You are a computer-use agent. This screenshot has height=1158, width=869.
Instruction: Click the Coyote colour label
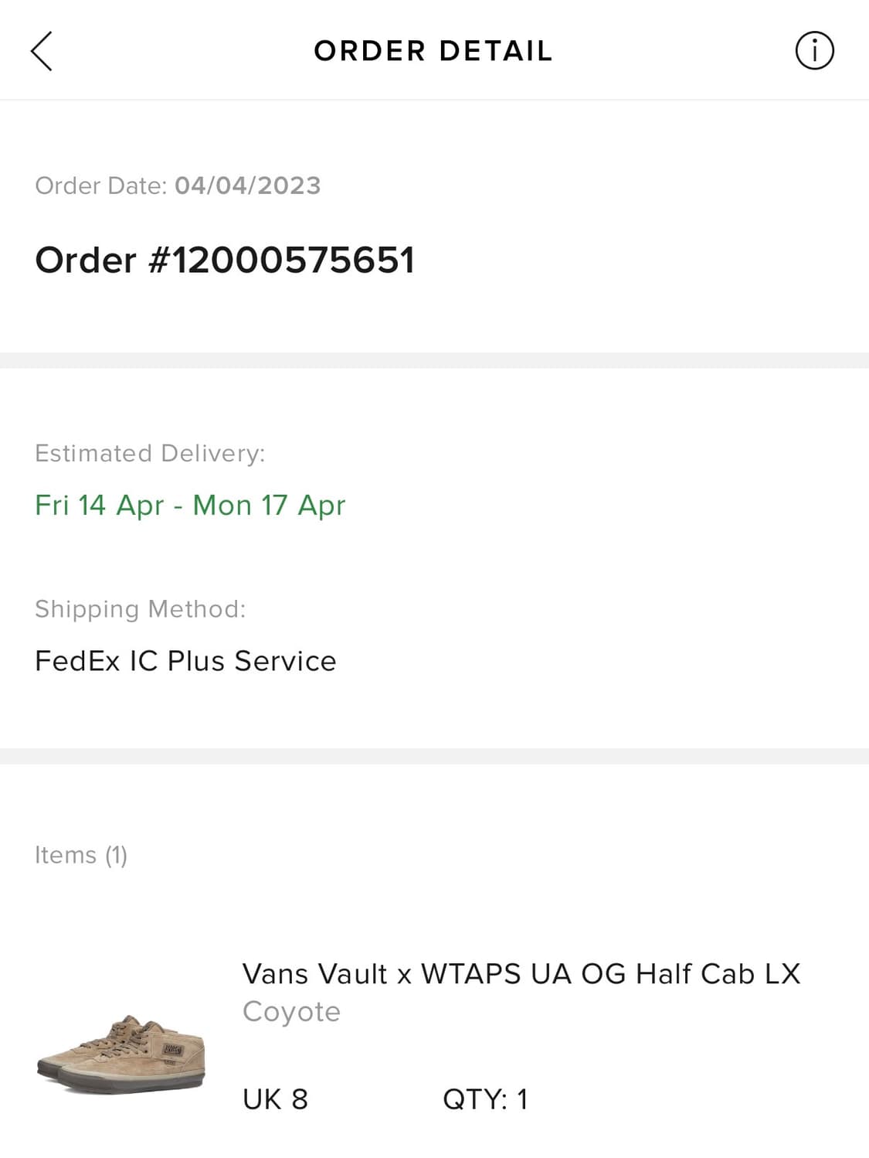(291, 1012)
